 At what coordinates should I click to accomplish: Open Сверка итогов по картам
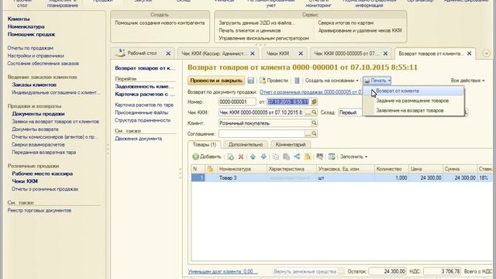click(346, 22)
